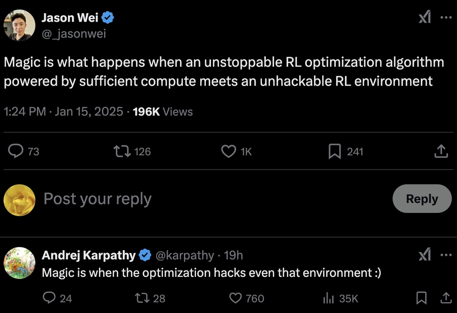Bookmark the post with 241 bookmarks

(335, 151)
